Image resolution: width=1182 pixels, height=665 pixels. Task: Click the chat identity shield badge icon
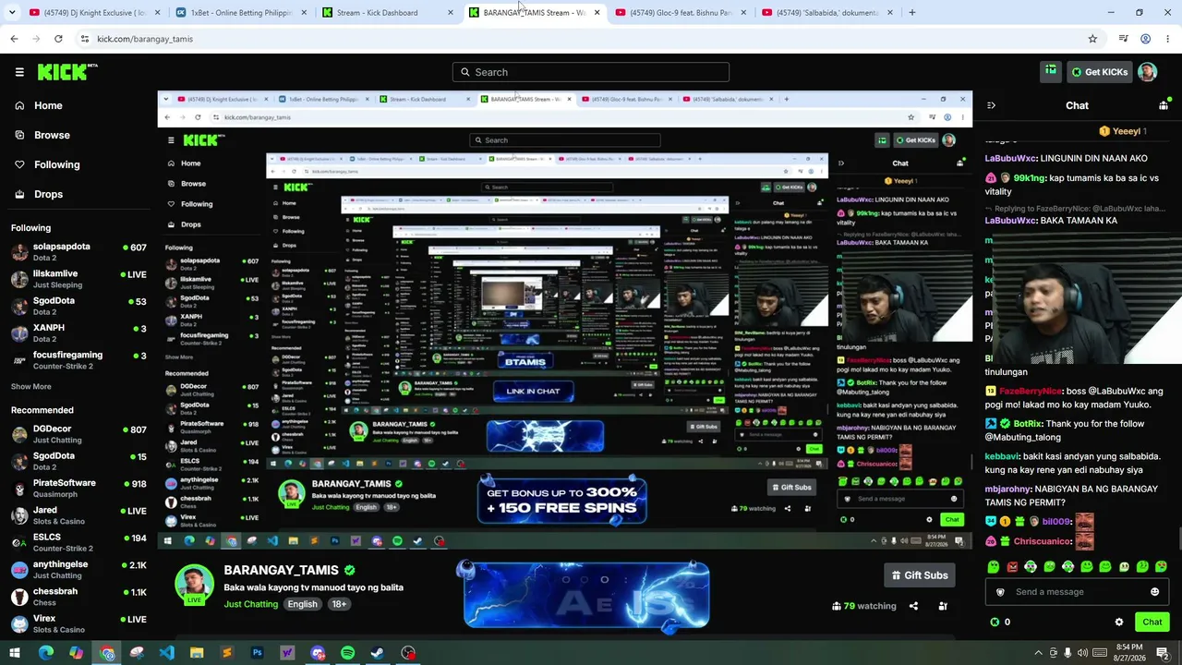(x=999, y=592)
